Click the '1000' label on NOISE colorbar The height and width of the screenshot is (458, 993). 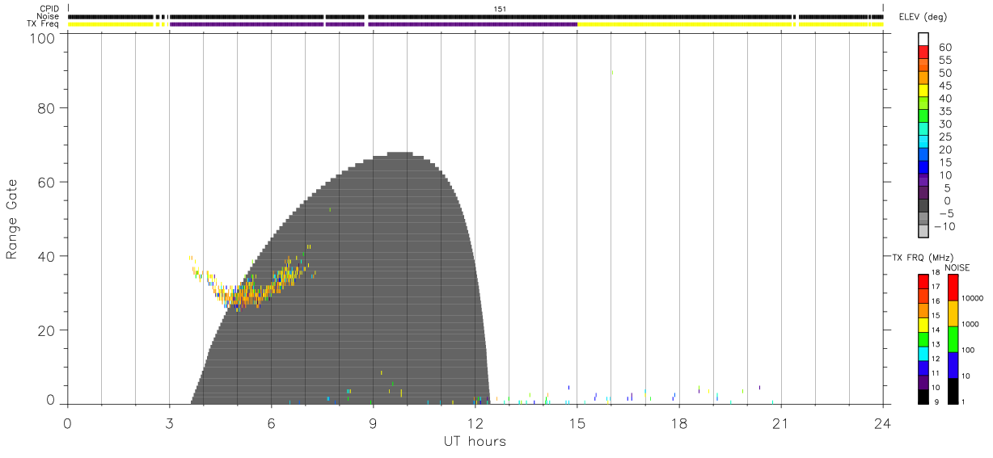970,324
